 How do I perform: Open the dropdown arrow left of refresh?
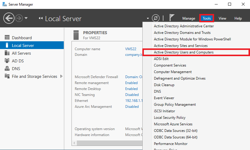click(148, 18)
